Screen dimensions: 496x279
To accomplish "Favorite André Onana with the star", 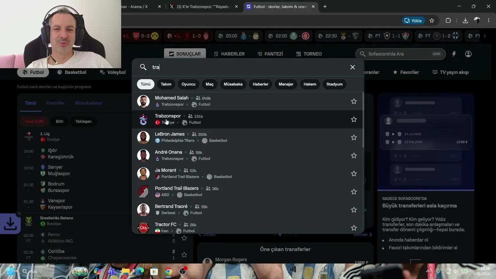I will click(354, 155).
